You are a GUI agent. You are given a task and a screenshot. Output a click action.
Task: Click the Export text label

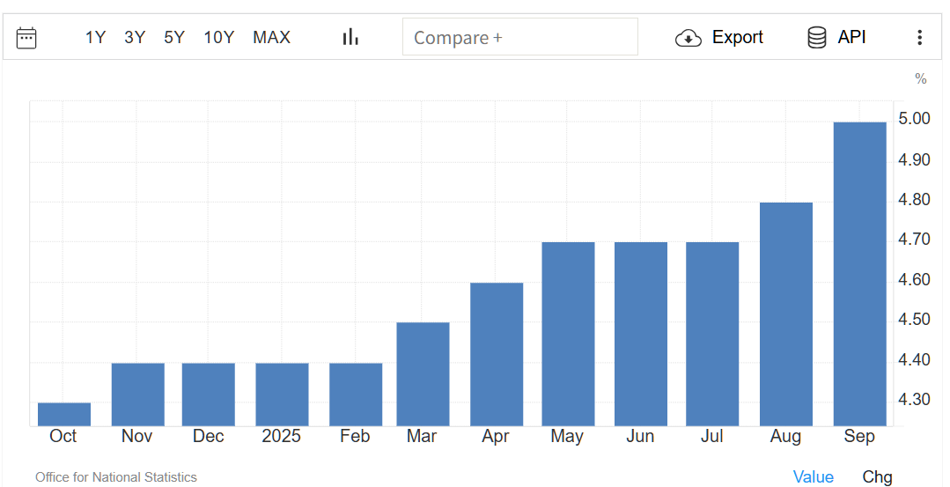tap(737, 38)
